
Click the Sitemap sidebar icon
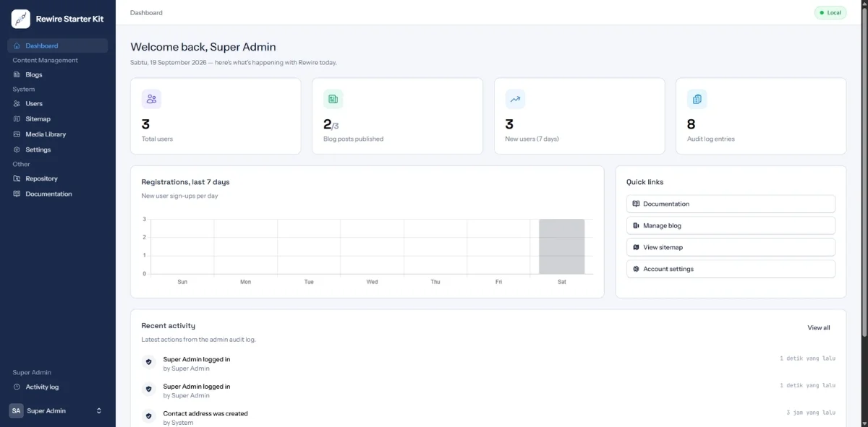point(17,118)
